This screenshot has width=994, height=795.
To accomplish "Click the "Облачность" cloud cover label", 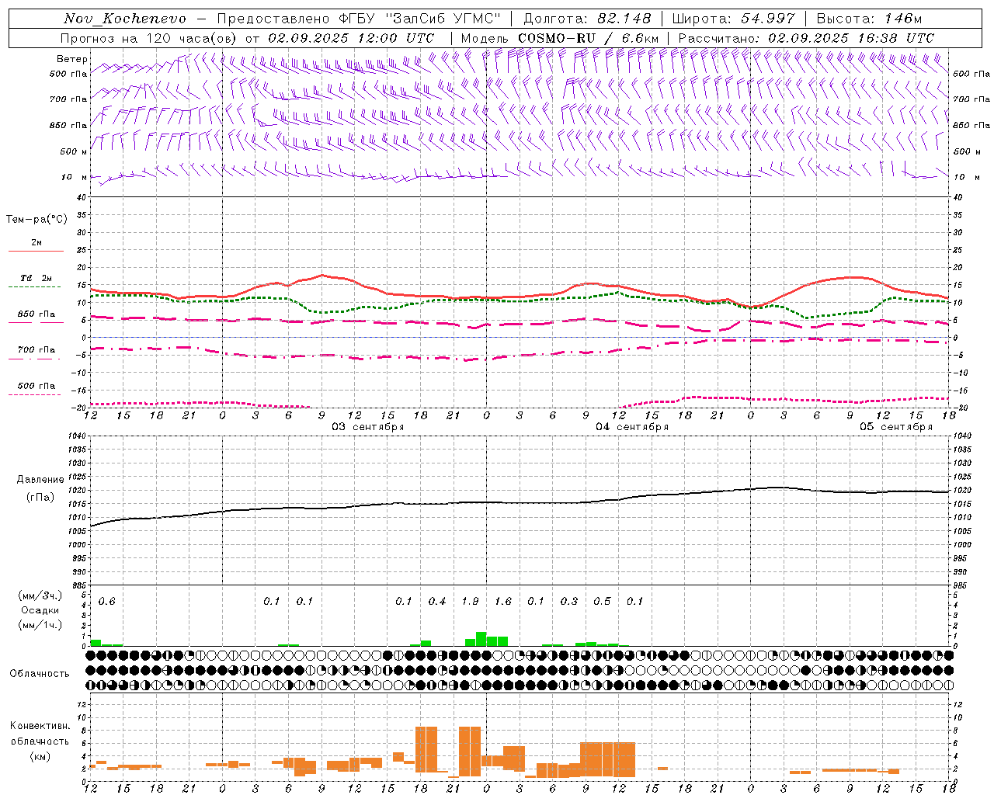I will pyautogui.click(x=40, y=674).
